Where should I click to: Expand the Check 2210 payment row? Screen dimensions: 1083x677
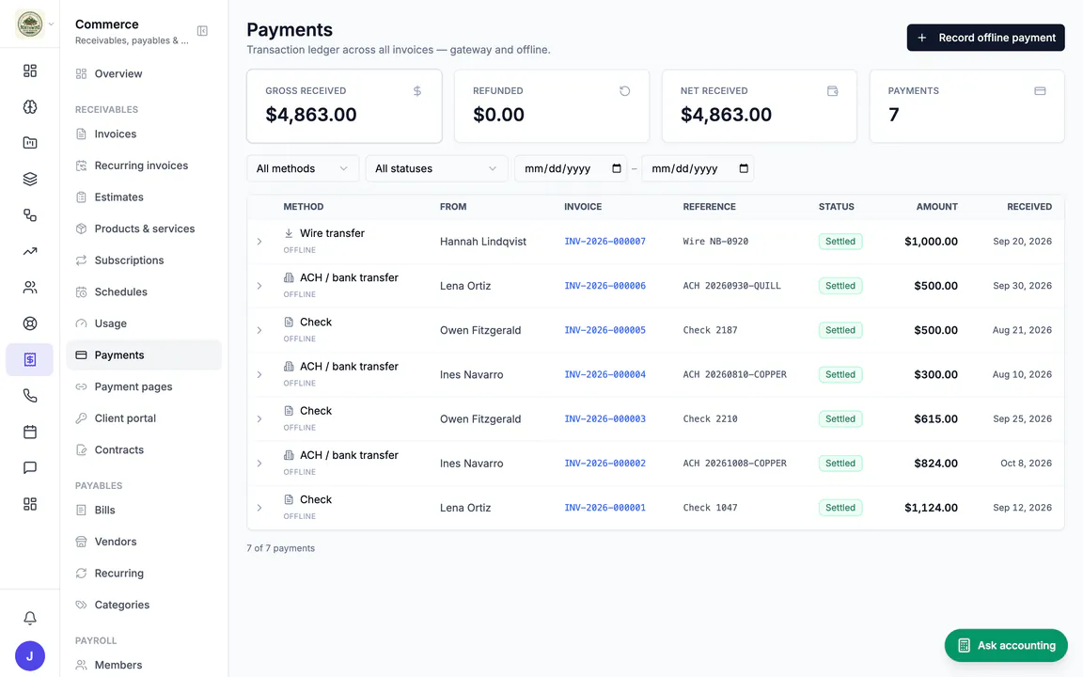[259, 419]
